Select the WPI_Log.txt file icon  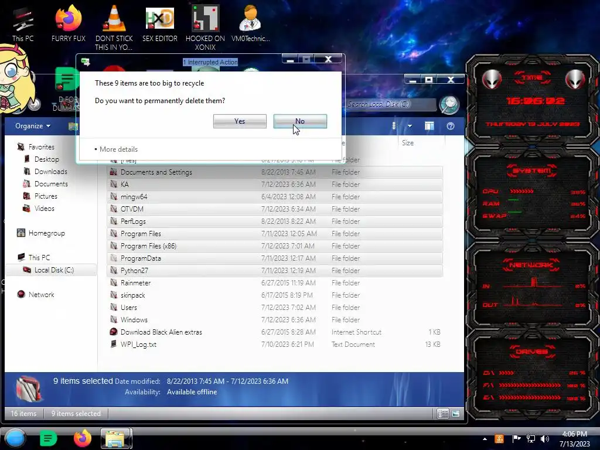click(114, 344)
